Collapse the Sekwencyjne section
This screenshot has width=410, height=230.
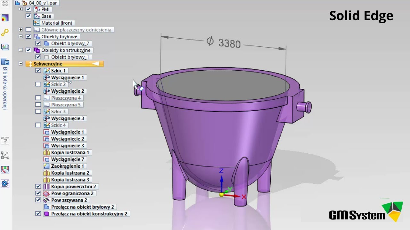(x=20, y=64)
